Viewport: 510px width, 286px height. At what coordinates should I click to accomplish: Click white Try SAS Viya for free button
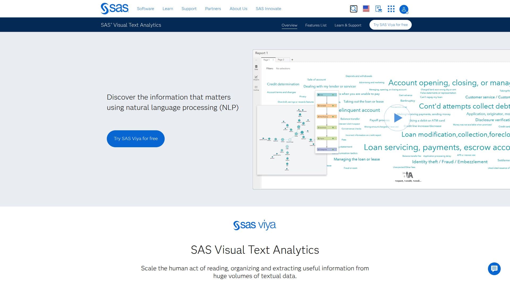tap(390, 25)
